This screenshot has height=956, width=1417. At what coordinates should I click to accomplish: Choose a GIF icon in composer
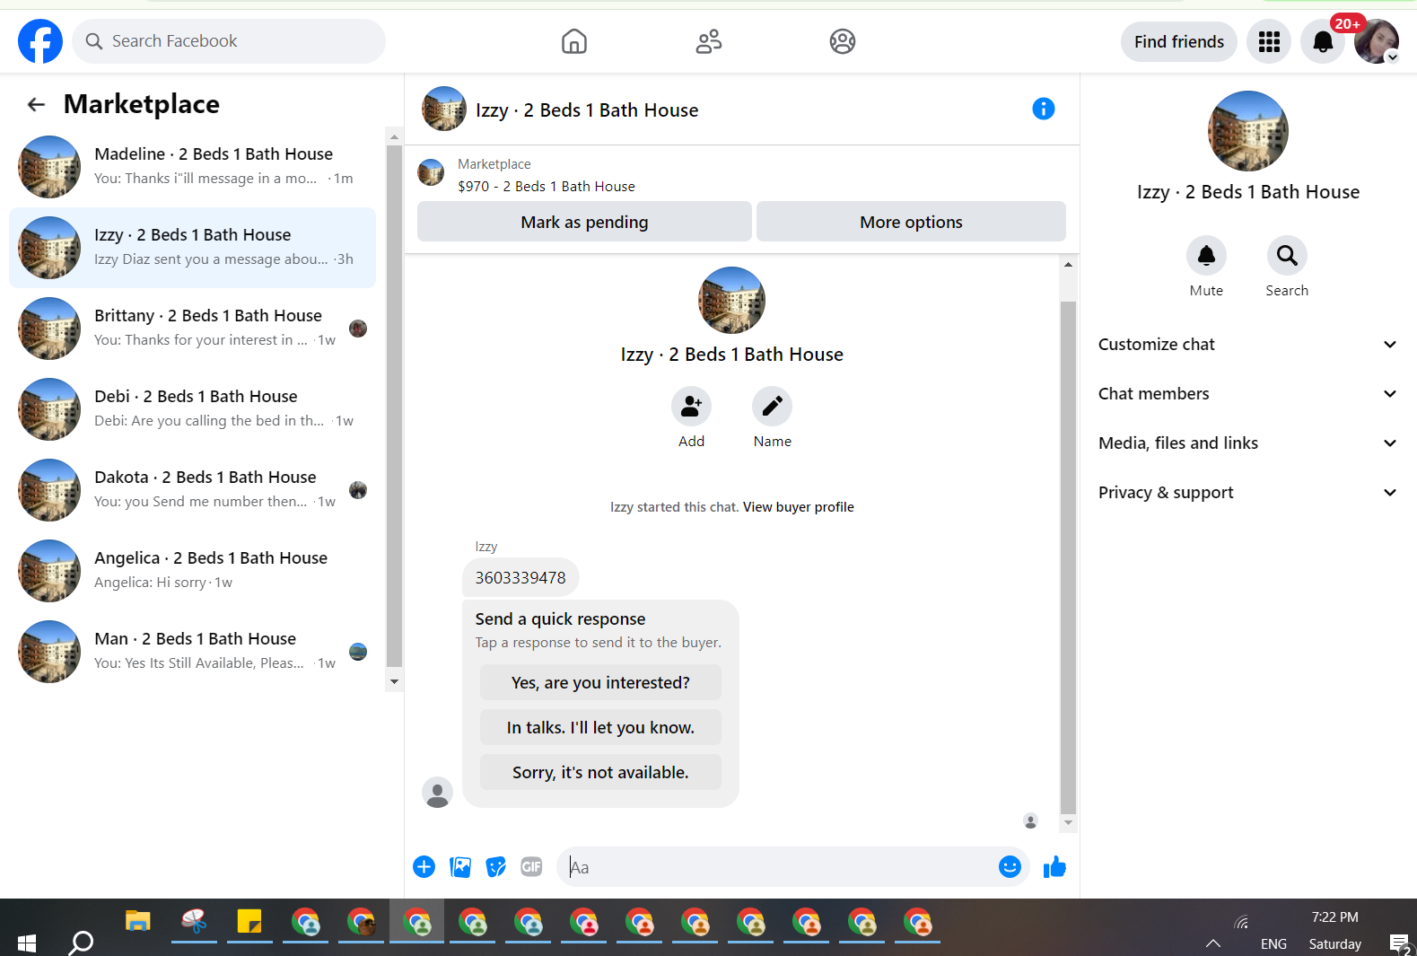pyautogui.click(x=531, y=867)
